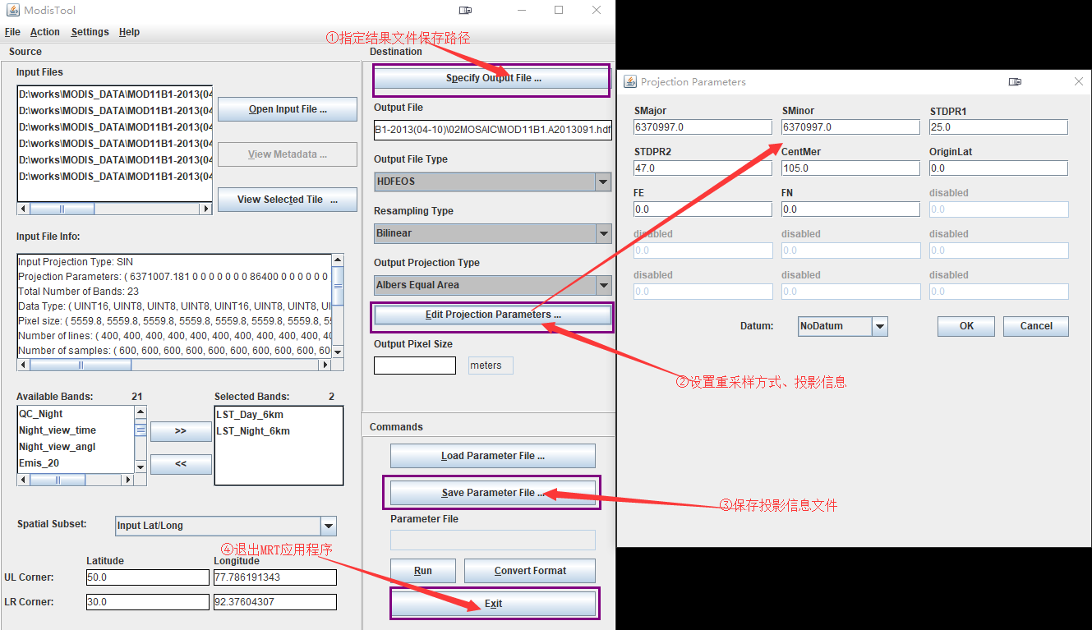1092x630 pixels.
Task: Click the << icon to remove bands
Action: click(180, 463)
